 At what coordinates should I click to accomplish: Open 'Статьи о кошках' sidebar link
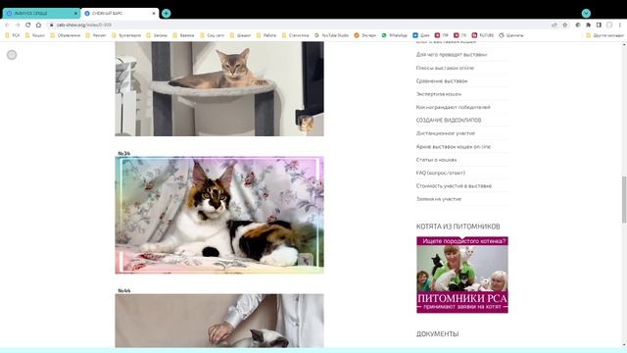[436, 160]
